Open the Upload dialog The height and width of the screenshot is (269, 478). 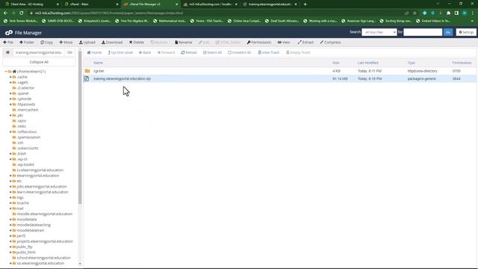pyautogui.click(x=87, y=43)
